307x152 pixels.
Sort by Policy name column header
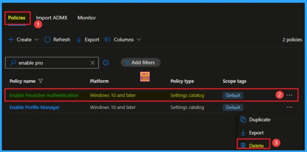[x=22, y=81]
